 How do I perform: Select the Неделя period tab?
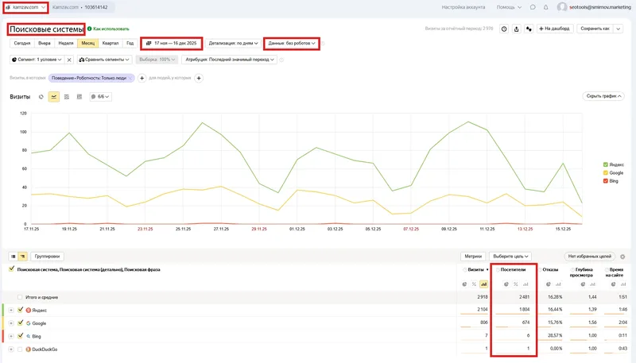click(x=67, y=43)
